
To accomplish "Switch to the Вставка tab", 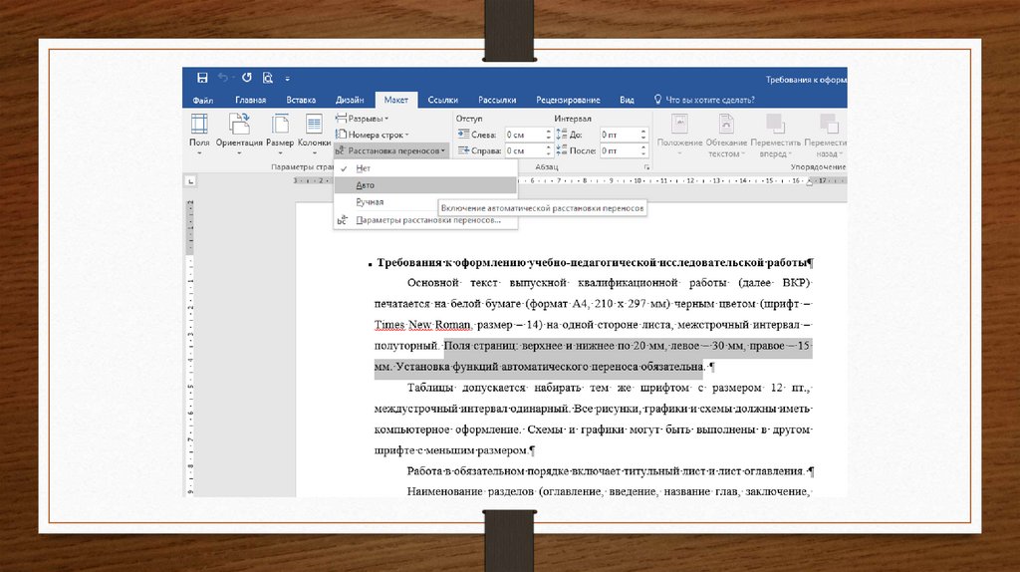I will pyautogui.click(x=301, y=100).
